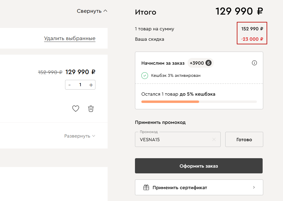283x201 pixels.
Task: Click the 'Итого' heading
Action: (146, 12)
